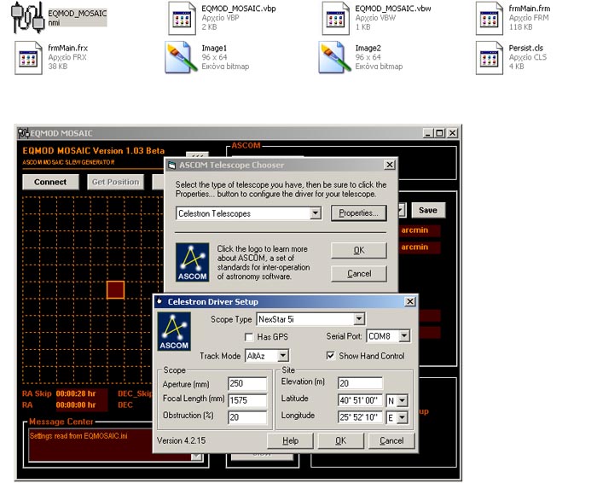Click Help in Celestron Driver Setup
Viewport: 597px width, 483px height.
[x=290, y=440]
